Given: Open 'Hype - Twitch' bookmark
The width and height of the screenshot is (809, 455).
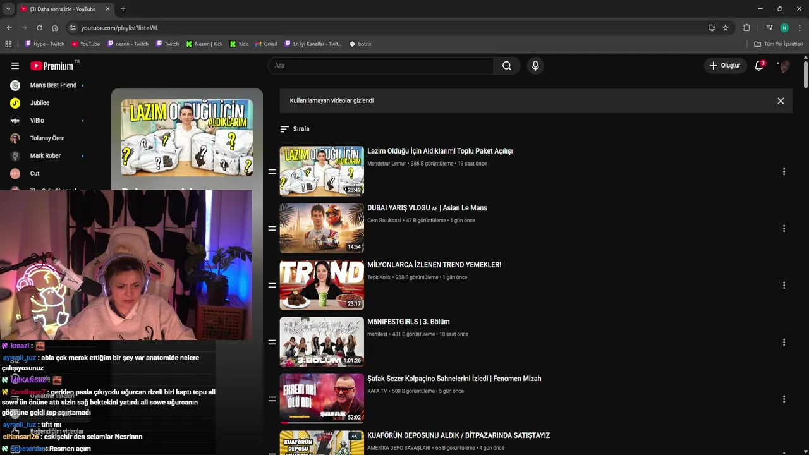Looking at the screenshot, I should 44,44.
